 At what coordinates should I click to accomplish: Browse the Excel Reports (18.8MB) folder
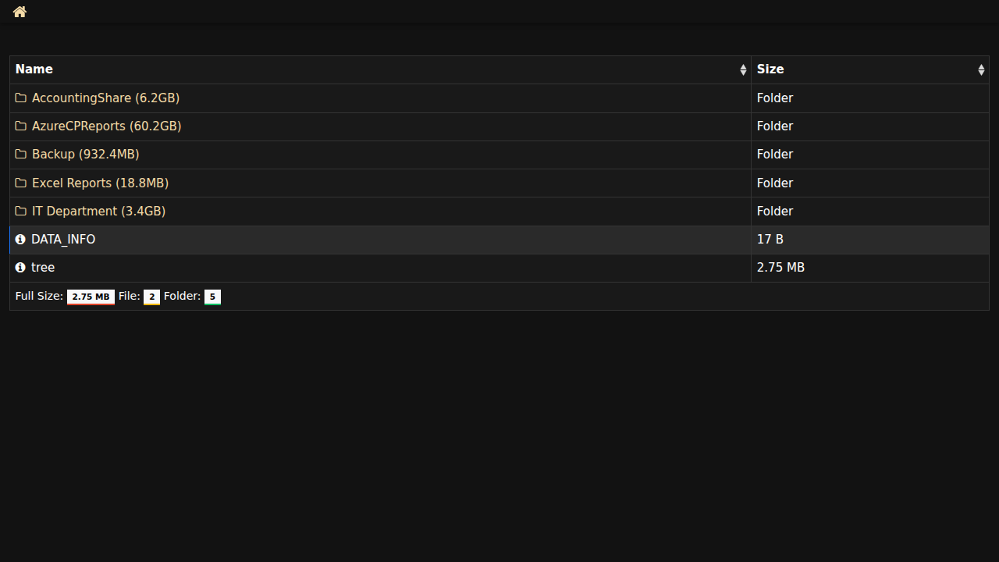(100, 183)
